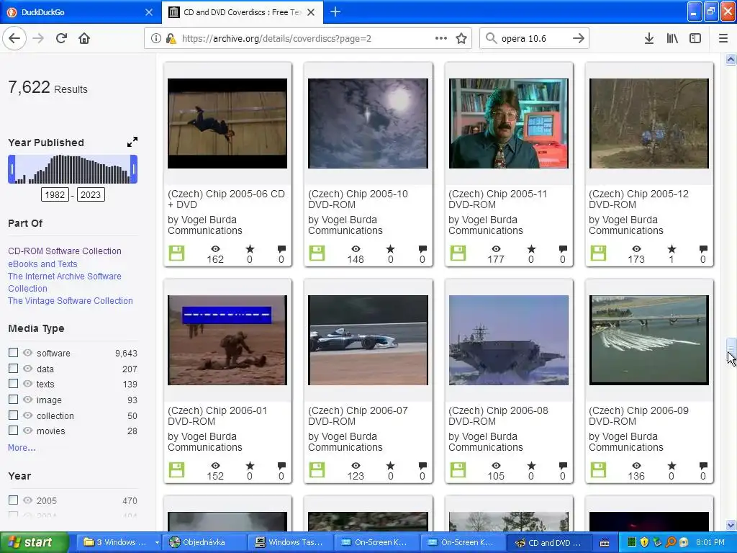Open the Chip 2005-11 man thumbnail
This screenshot has width=737, height=553.
[509, 123]
